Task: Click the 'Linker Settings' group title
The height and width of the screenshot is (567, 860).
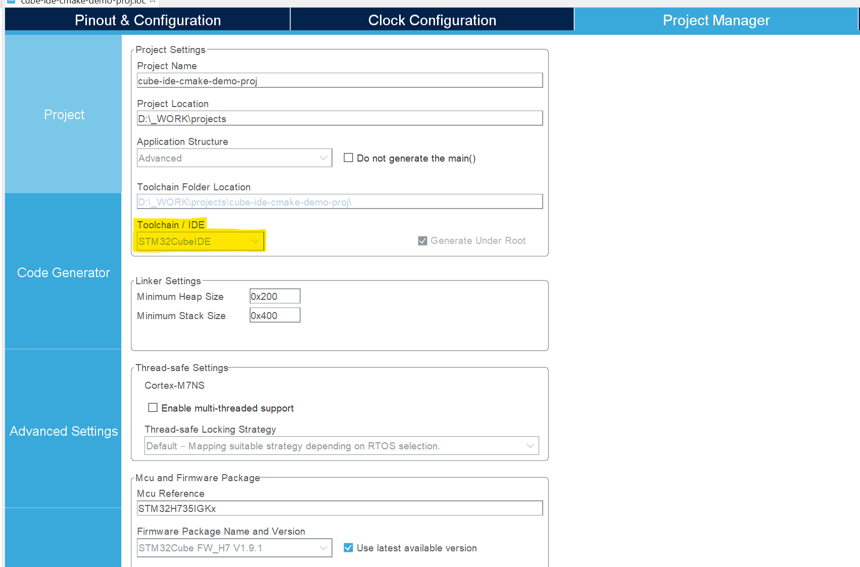Action: tap(168, 281)
